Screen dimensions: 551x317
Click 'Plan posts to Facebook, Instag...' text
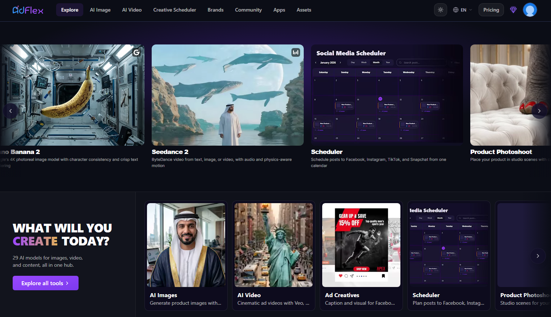point(449,303)
